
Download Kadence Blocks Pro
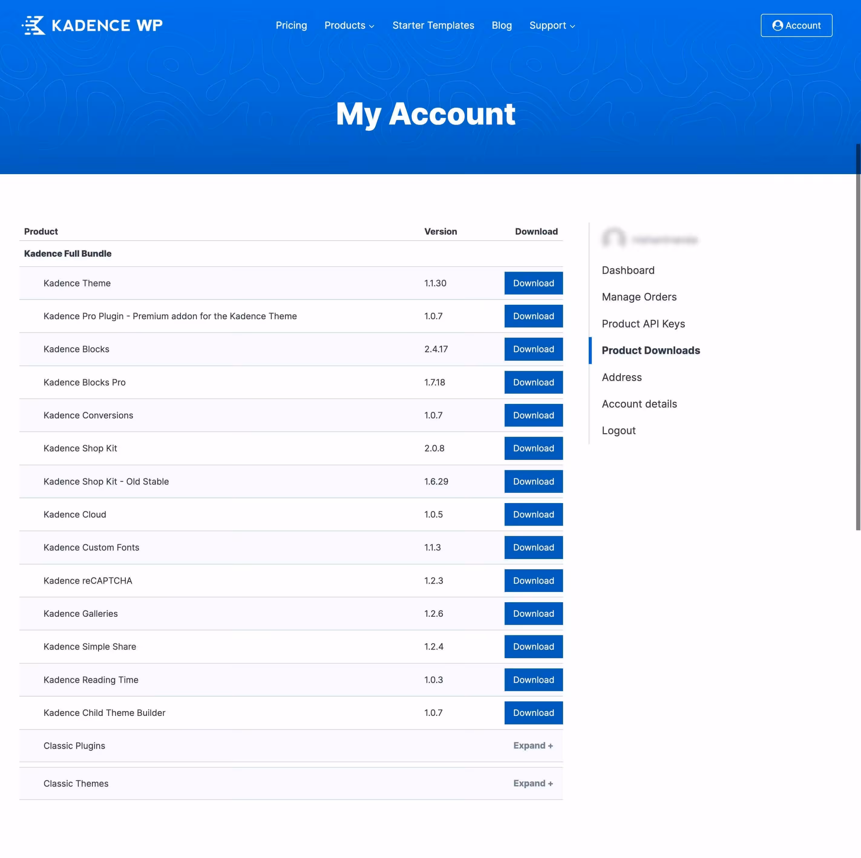[533, 382]
